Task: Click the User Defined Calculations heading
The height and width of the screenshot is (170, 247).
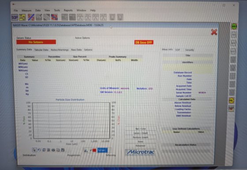Action: click(x=186, y=129)
